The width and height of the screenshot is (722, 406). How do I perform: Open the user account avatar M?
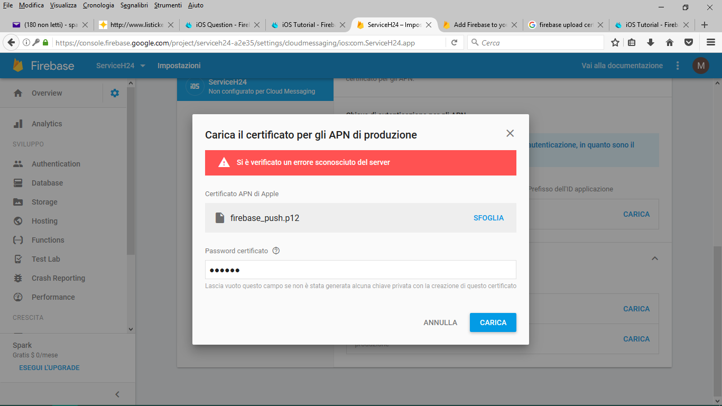[x=701, y=66]
